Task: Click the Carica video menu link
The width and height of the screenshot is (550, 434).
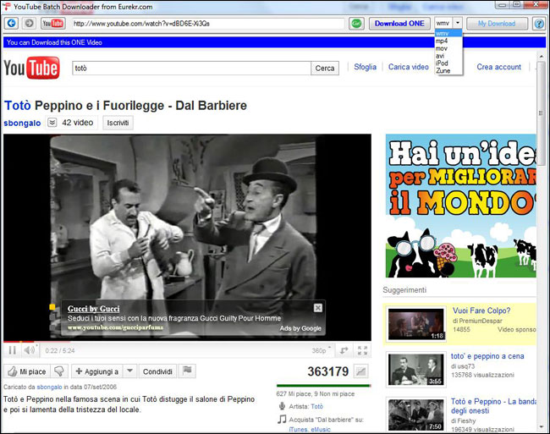Action: coord(408,67)
